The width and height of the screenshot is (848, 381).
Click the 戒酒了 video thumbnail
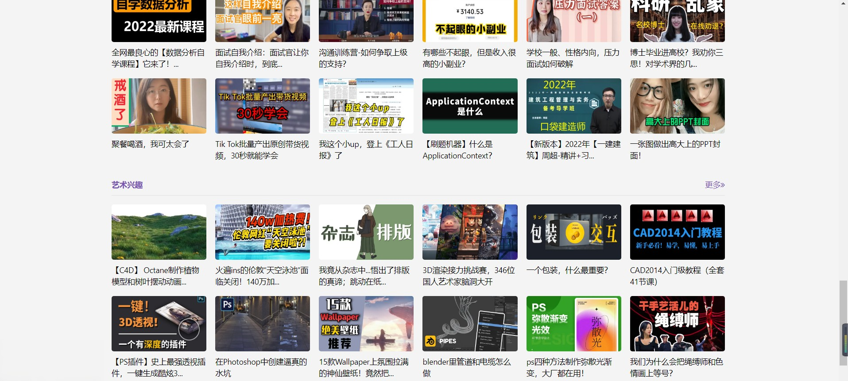tap(159, 106)
